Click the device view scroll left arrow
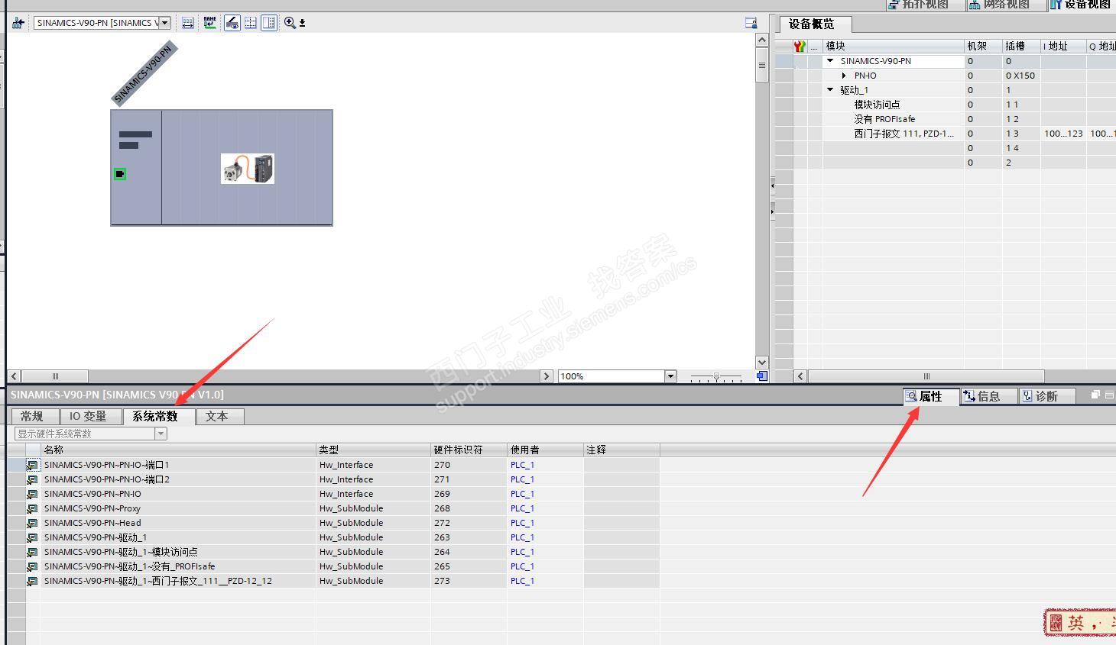Screen dimensions: 1116x645 pyautogui.click(x=14, y=376)
